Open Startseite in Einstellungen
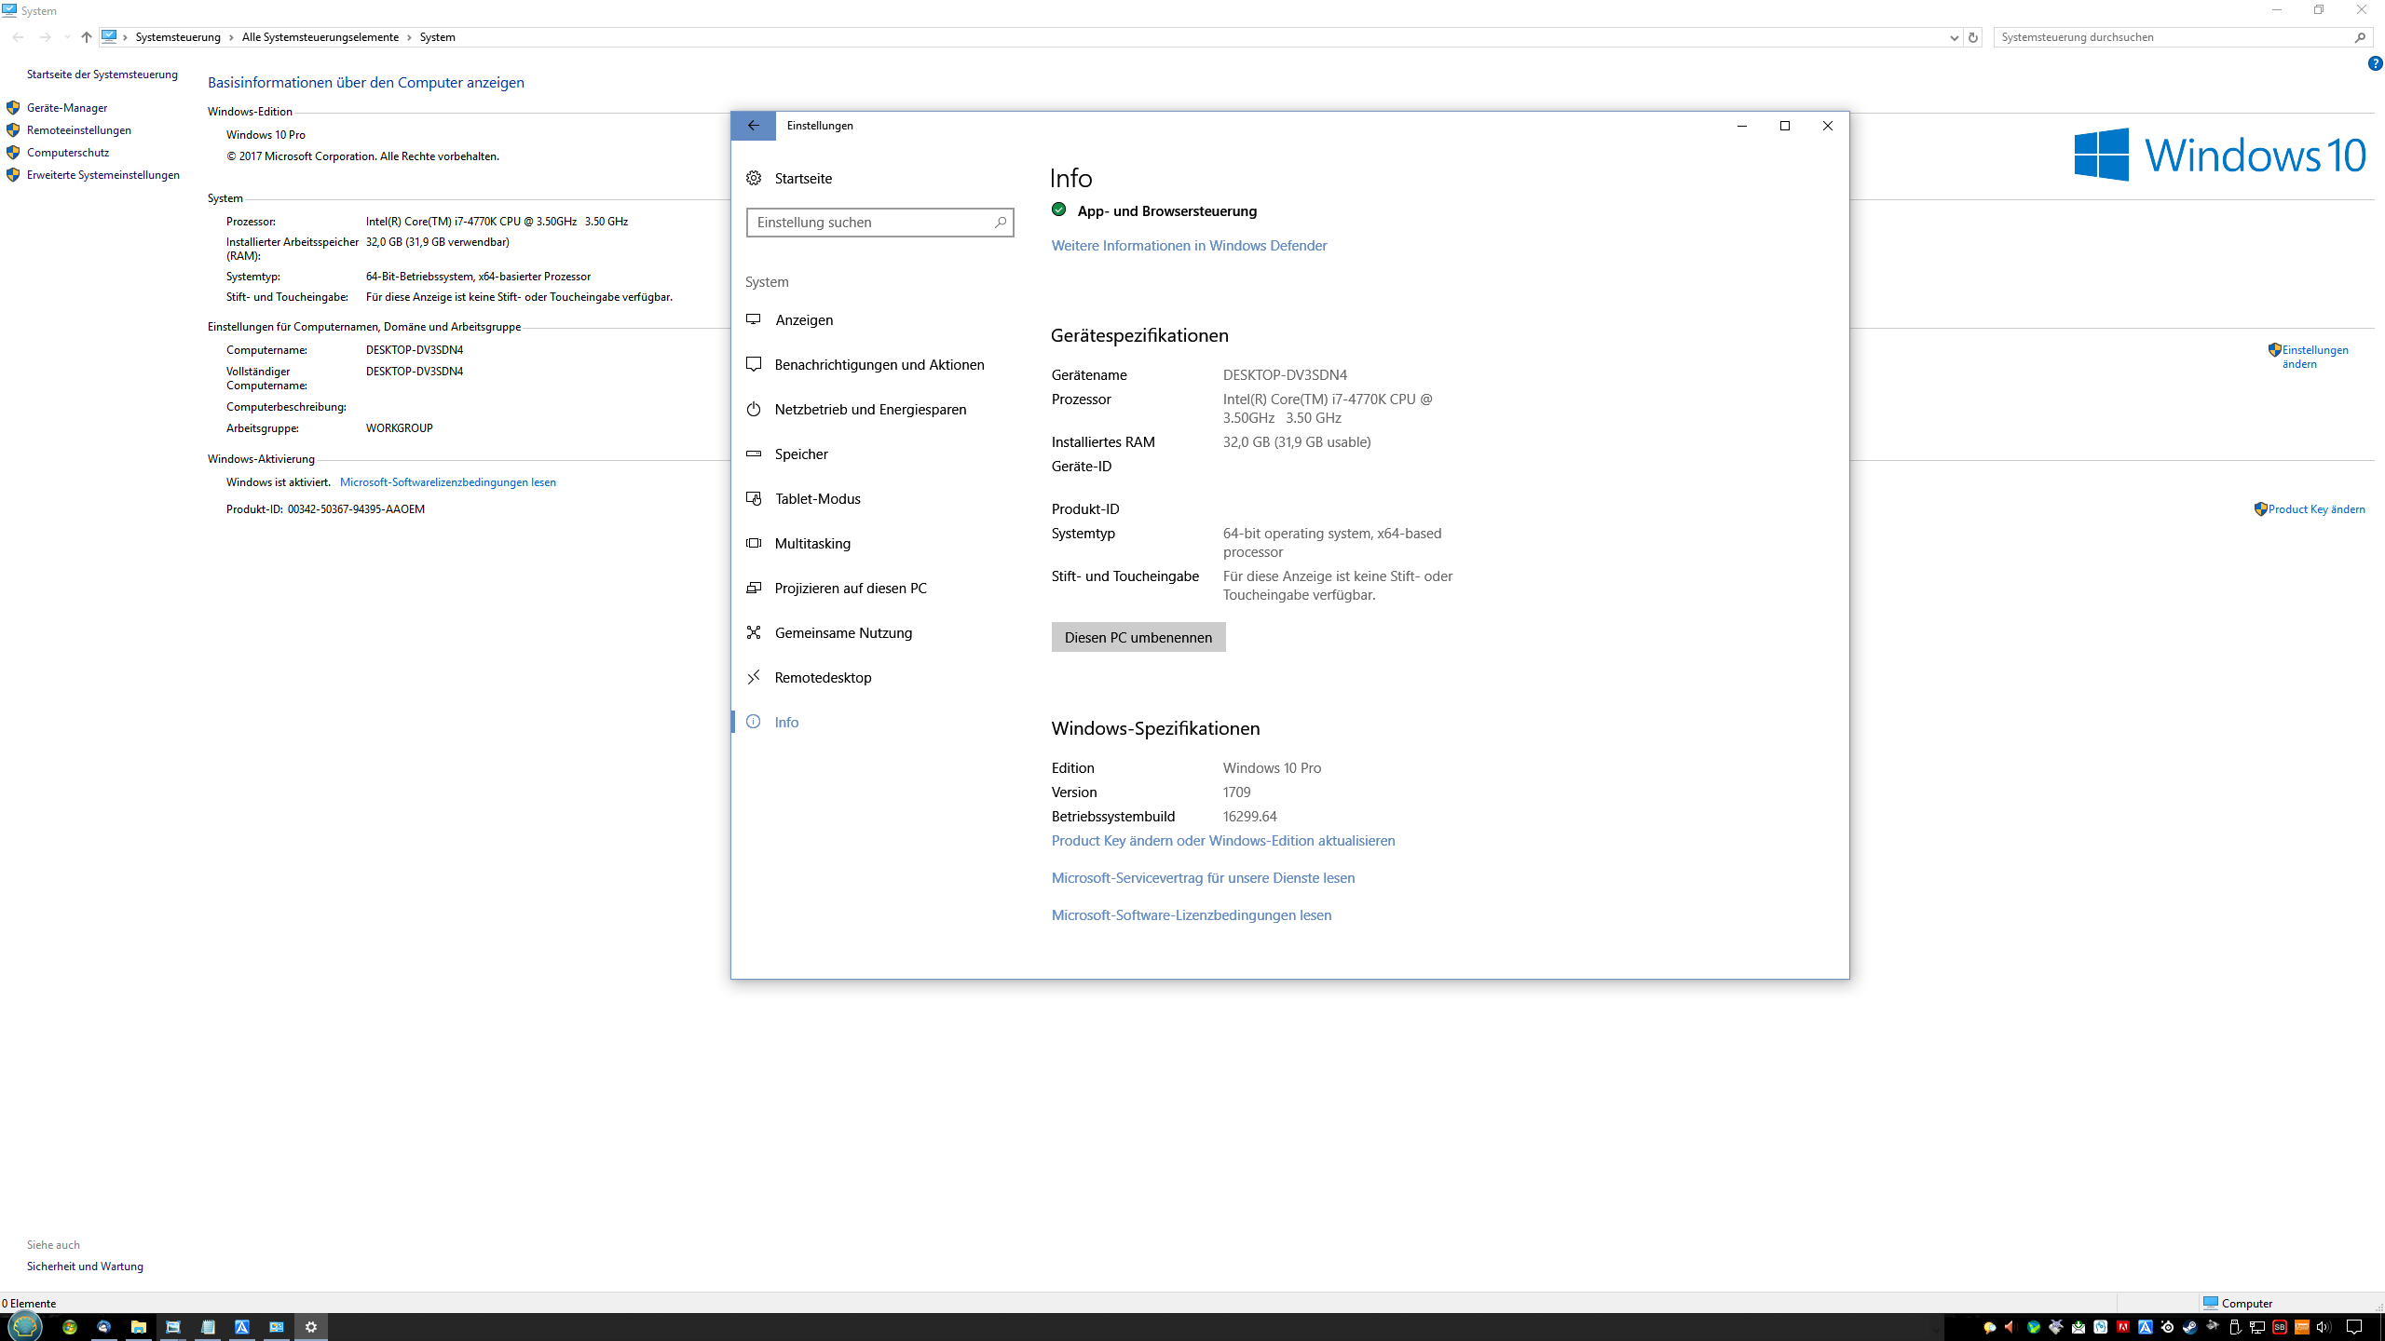2385x1341 pixels. 789,178
